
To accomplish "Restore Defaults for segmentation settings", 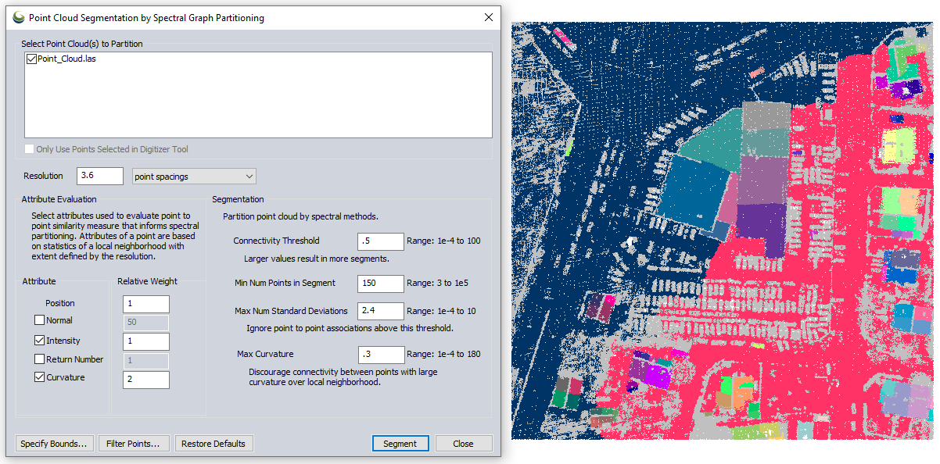I will 213,444.
